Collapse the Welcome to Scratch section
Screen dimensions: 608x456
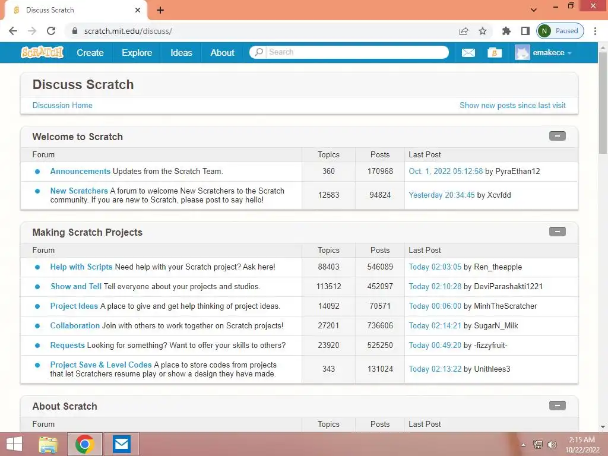557,136
